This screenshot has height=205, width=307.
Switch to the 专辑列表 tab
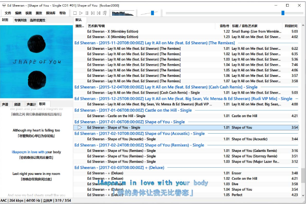click(20, 20)
